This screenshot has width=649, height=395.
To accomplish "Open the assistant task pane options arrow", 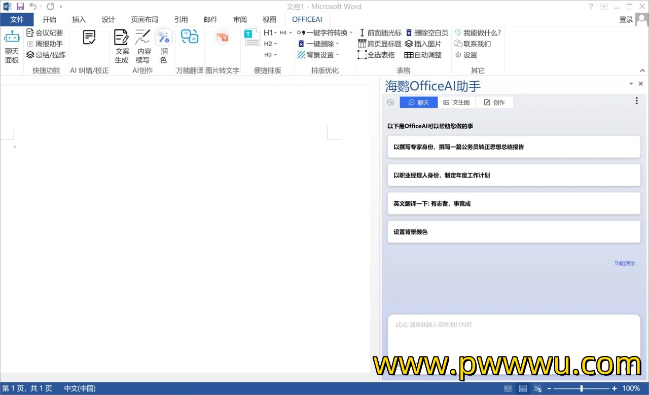I will (631, 84).
